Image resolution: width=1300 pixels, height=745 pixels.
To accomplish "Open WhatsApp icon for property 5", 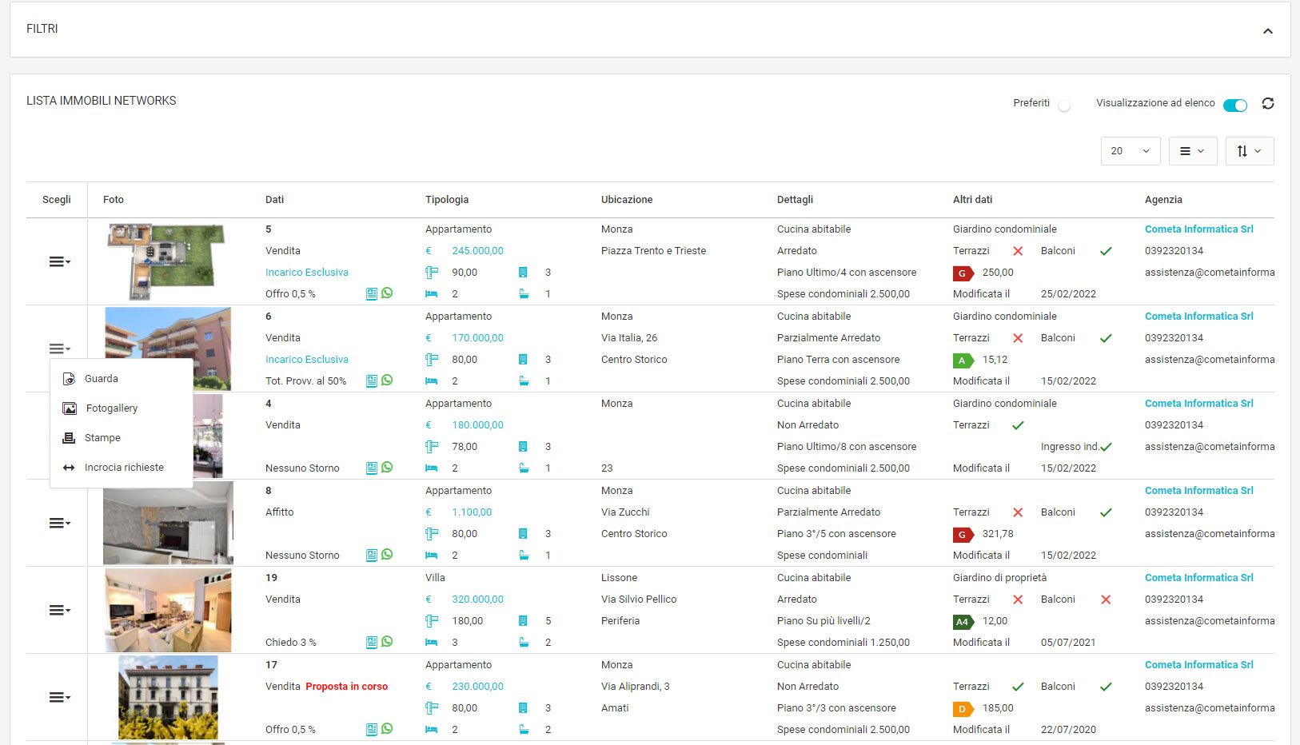I will click(387, 293).
